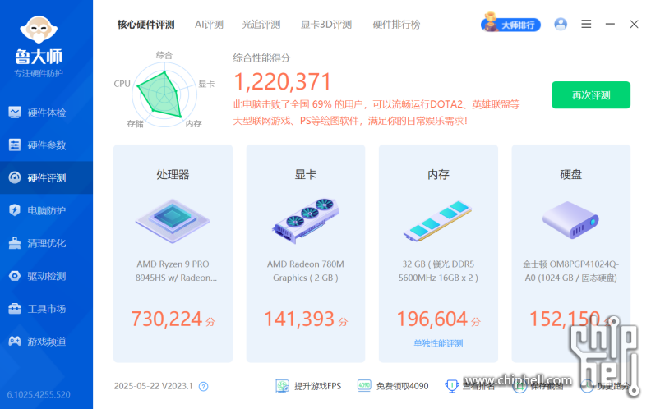Click the 6.1025.4255.520 version number
651x409 pixels.
39,394
